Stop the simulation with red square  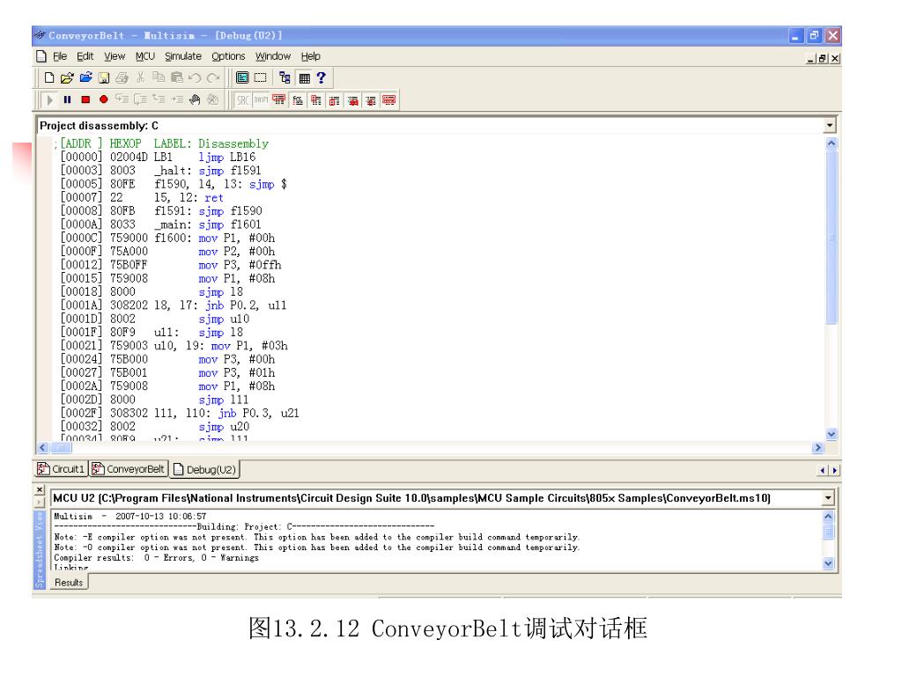tap(85, 100)
